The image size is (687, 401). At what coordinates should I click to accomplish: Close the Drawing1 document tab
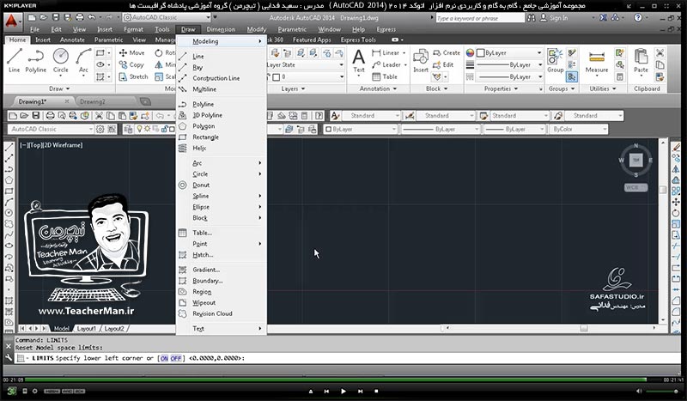(x=67, y=101)
